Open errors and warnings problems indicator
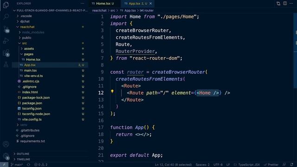 (41, 165)
